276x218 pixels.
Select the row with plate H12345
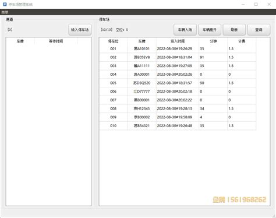178,108
